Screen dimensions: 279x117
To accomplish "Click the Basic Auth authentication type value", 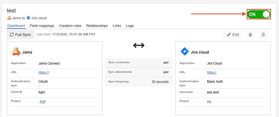I will tap(215, 82).
